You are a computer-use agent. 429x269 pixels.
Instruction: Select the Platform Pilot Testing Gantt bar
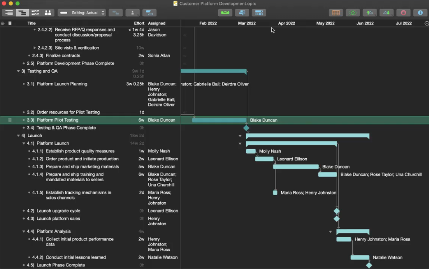point(219,120)
